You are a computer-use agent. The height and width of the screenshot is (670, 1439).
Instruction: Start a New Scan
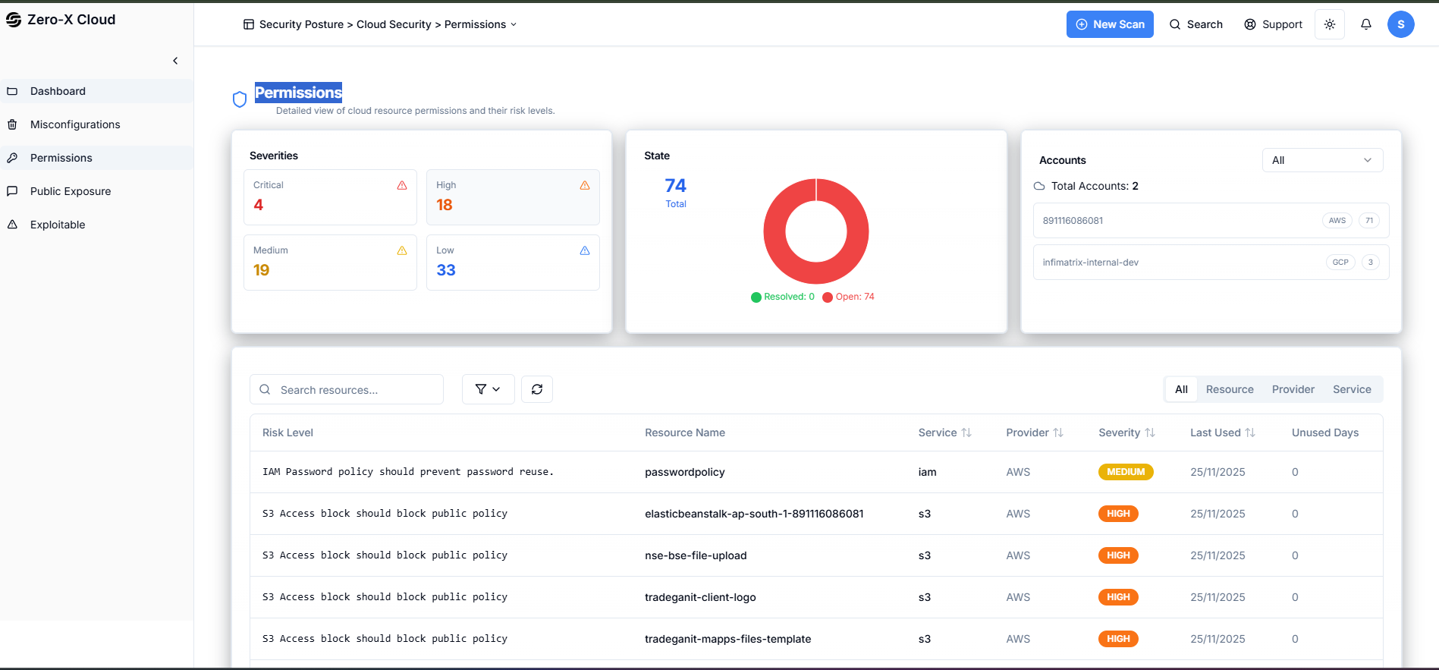1110,24
